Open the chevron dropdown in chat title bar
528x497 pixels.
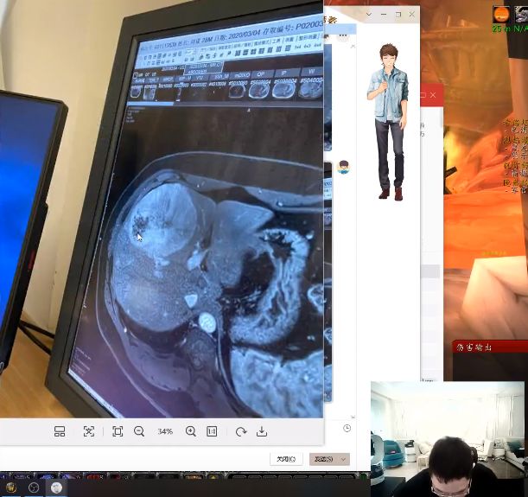(369, 15)
